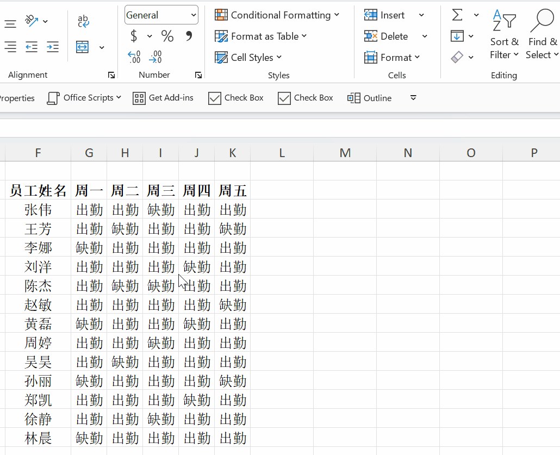Open the Alignment settings dialog launcher
Viewport: 560px width, 455px height.
(111, 75)
